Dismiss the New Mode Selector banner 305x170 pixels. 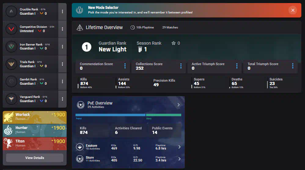293,10
